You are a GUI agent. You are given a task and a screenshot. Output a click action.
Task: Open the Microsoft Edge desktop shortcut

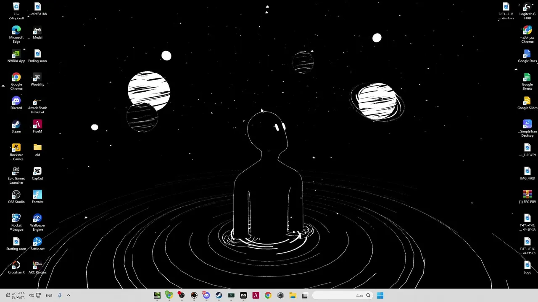(x=16, y=35)
